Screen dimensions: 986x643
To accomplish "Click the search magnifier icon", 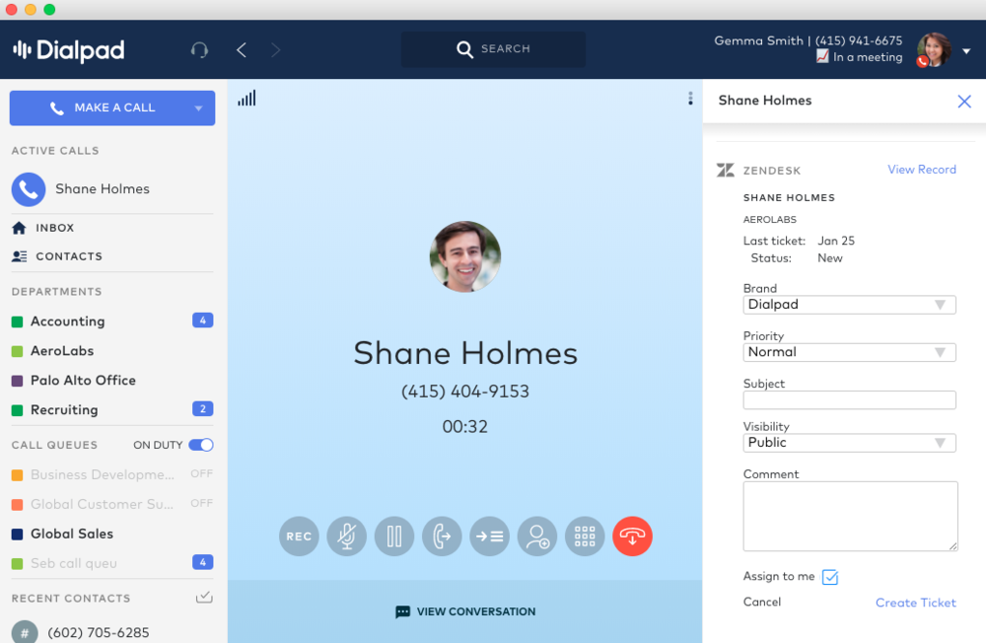I will (x=464, y=49).
